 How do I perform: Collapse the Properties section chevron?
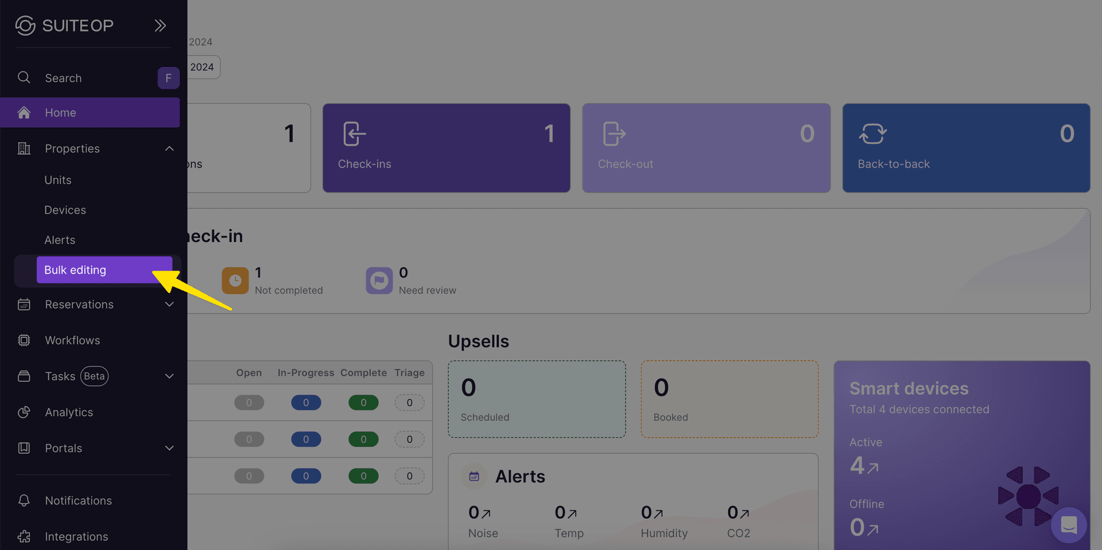(x=169, y=148)
